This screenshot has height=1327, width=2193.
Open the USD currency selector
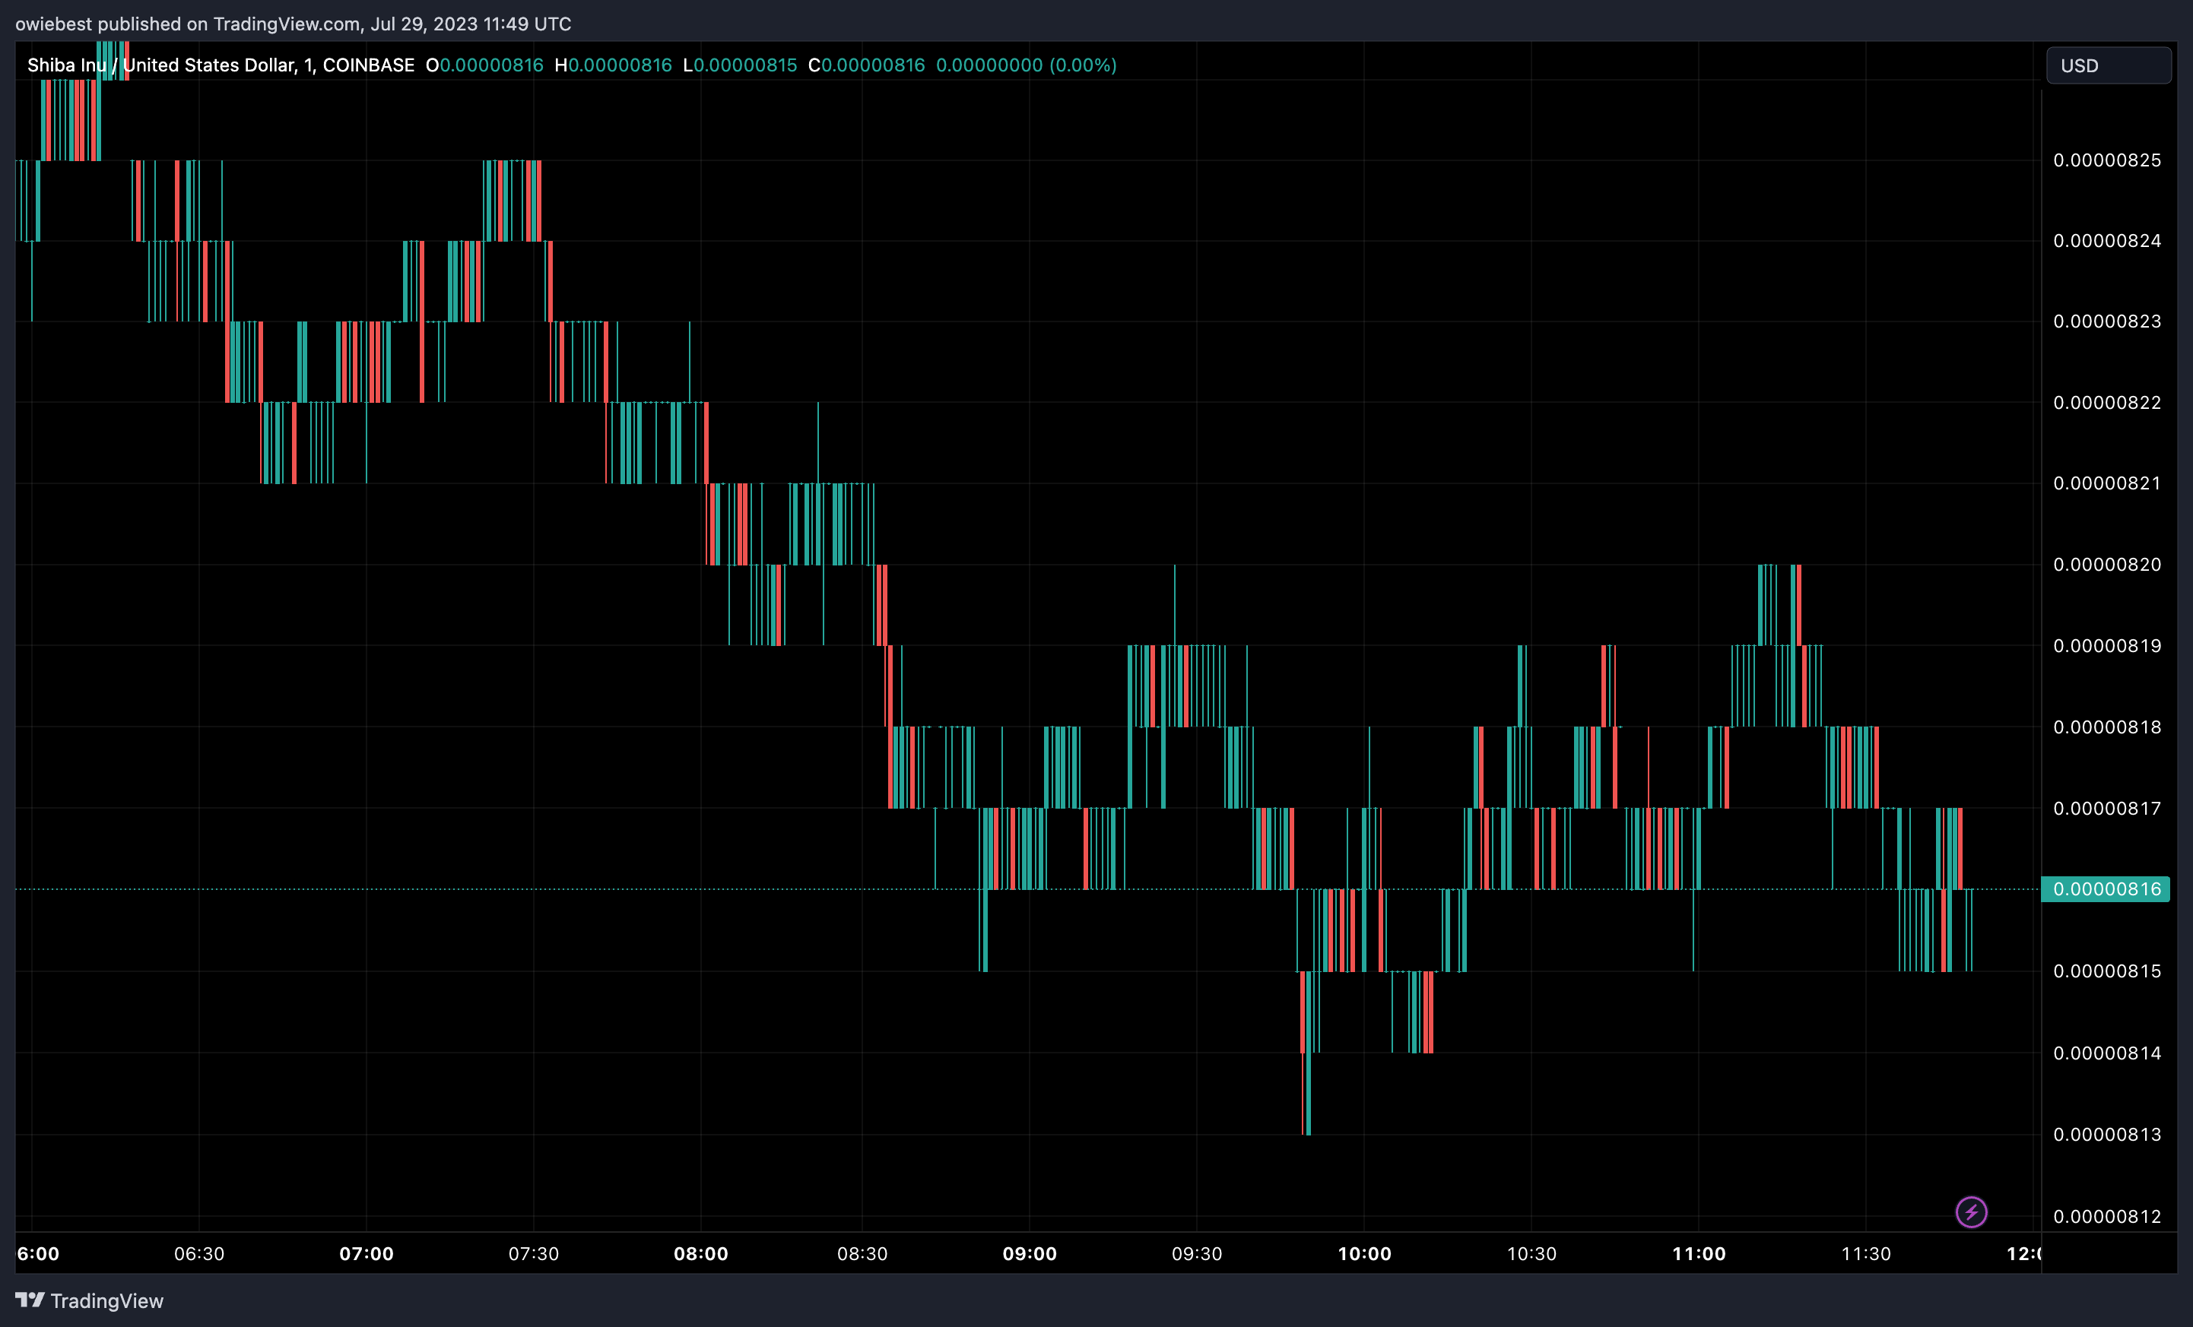[2108, 66]
